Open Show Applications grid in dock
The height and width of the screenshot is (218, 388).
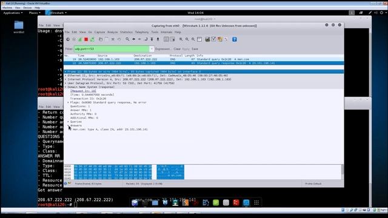[x=256, y=203]
